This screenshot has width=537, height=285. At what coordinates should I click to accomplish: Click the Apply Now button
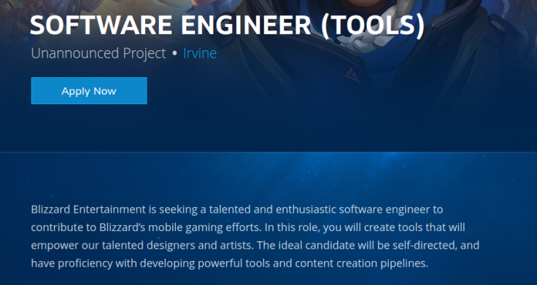[x=89, y=90]
